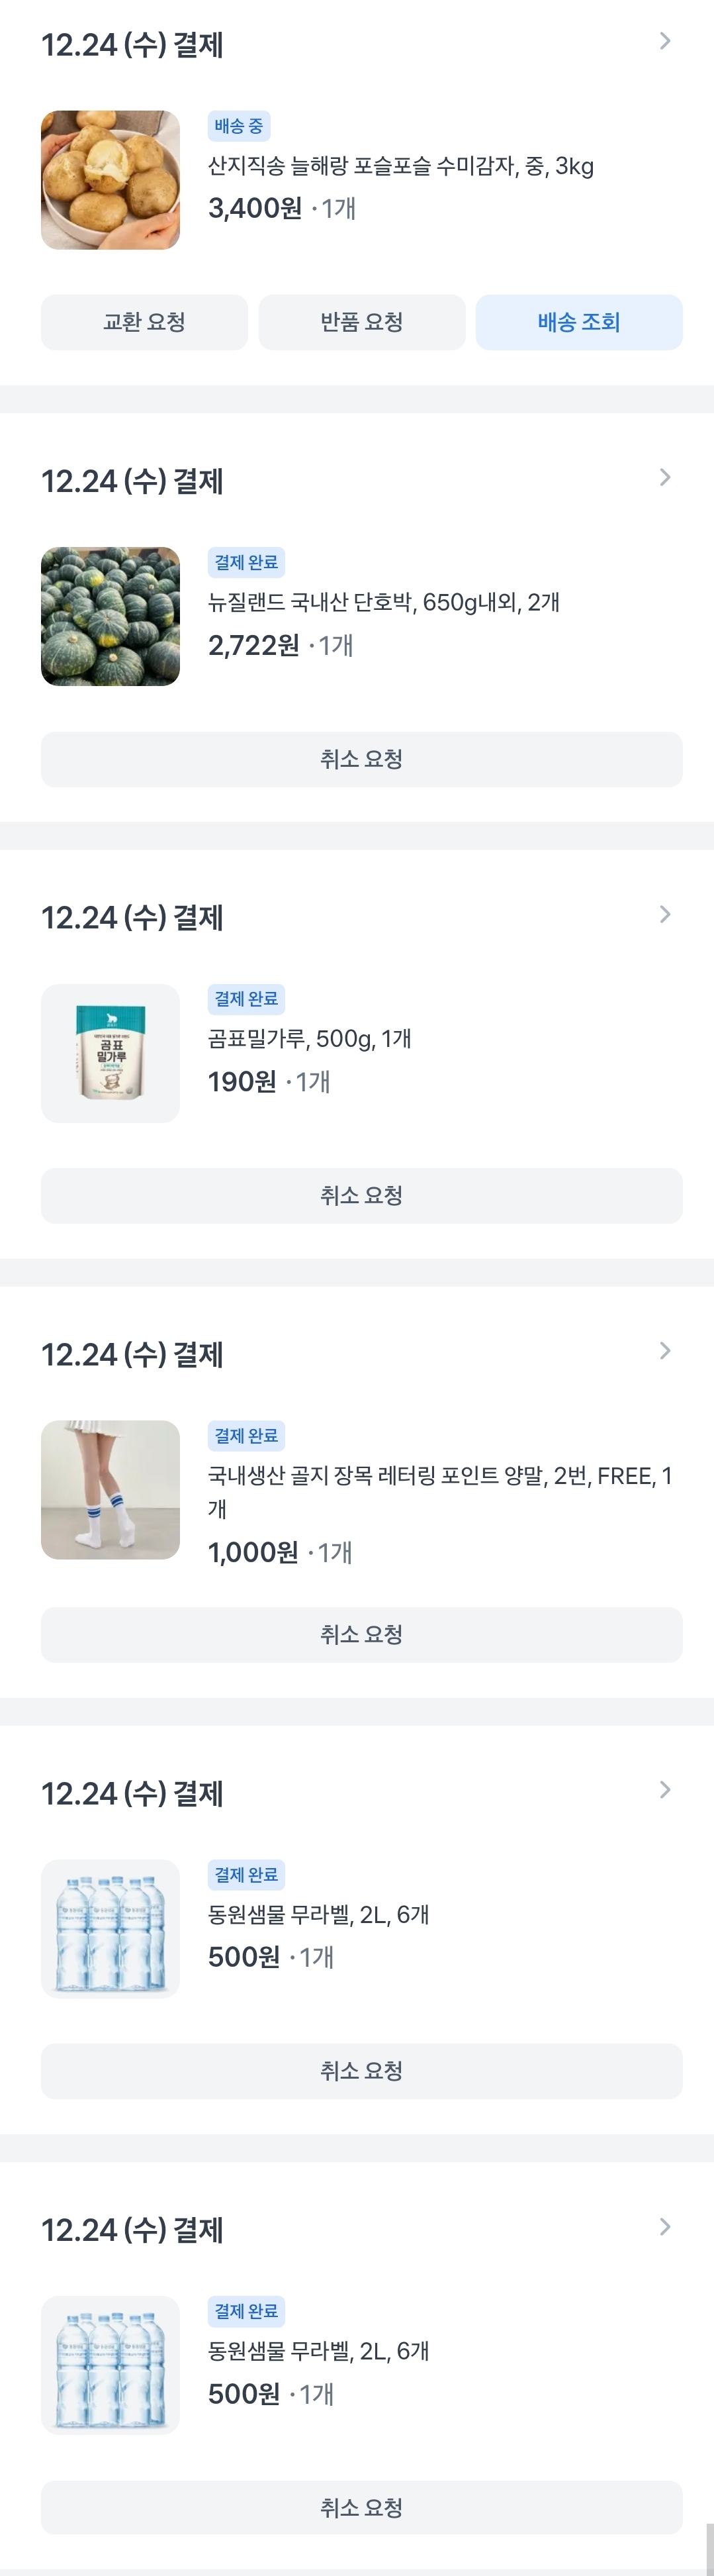Click the 뉴질랜드 국내산 단호박 product name

[383, 602]
